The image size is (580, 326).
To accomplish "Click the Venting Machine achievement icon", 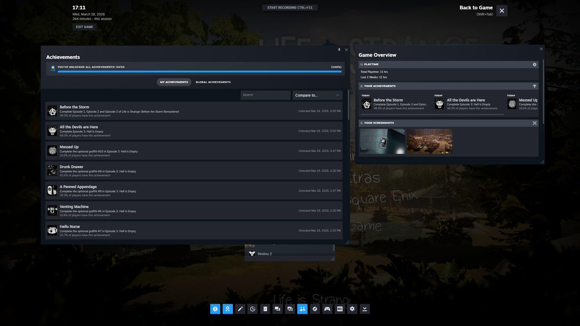I will 52,211.
